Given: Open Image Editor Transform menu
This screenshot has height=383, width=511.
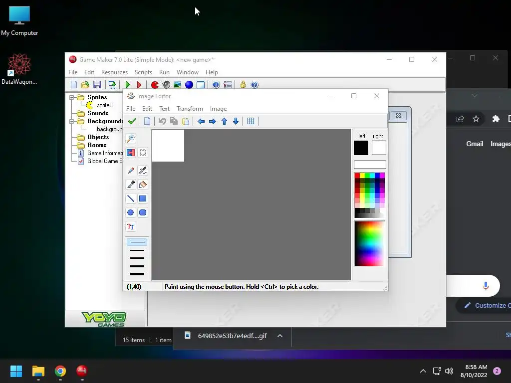Looking at the screenshot, I should [190, 108].
